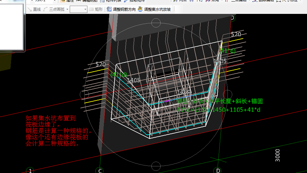The height and width of the screenshot is (173, 307).
Task: Click 调整钢筋方向 rebar direction tool
Action: [121, 9]
